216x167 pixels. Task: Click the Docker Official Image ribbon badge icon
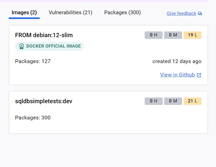[x=21, y=46]
